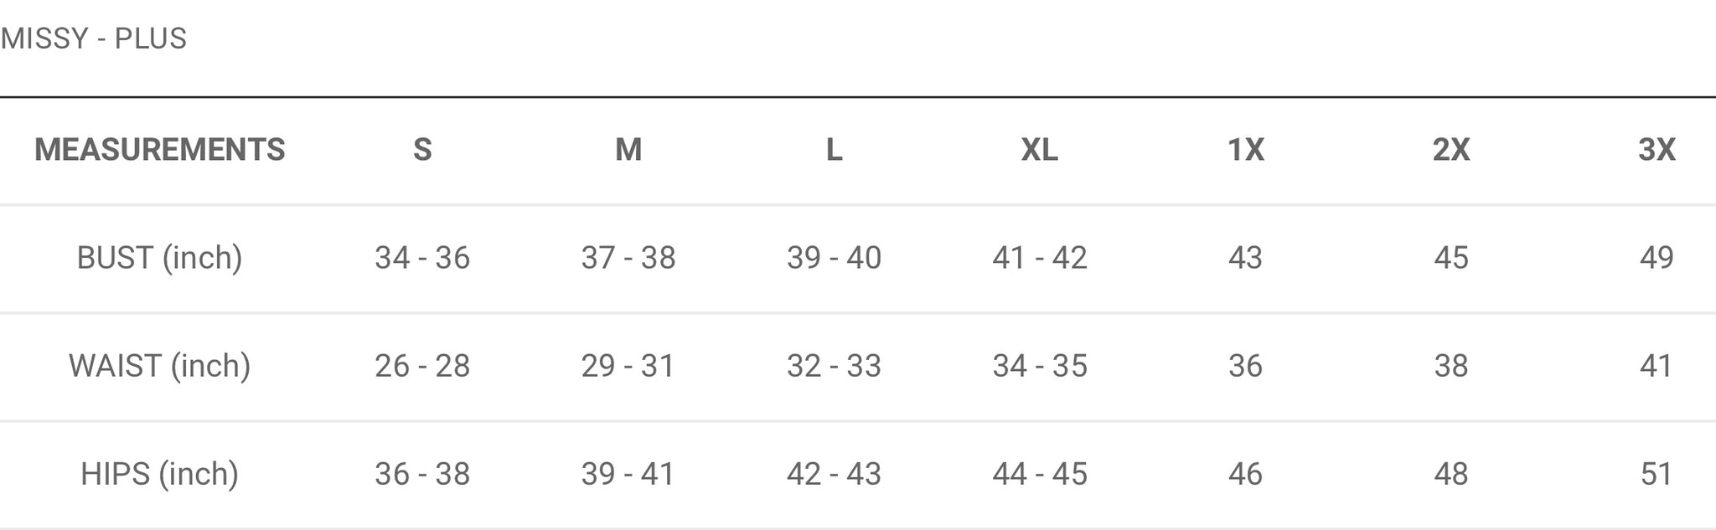Select the L size column header
1716x530 pixels.
(x=834, y=150)
